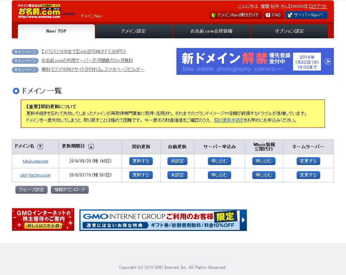The width and height of the screenshot is (346, 275).
Task: Click 2014/05/29 expiry date cell
Action: tap(91, 161)
